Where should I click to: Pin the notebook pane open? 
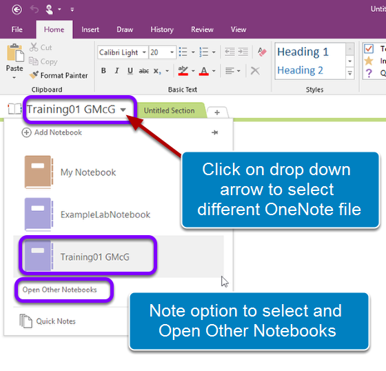(x=214, y=132)
